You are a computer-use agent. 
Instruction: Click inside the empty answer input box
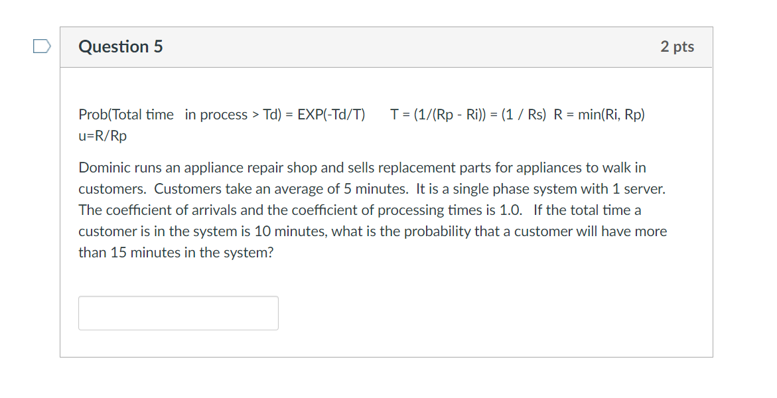[x=178, y=312]
